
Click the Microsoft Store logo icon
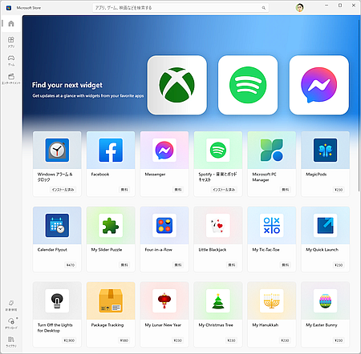9,8
